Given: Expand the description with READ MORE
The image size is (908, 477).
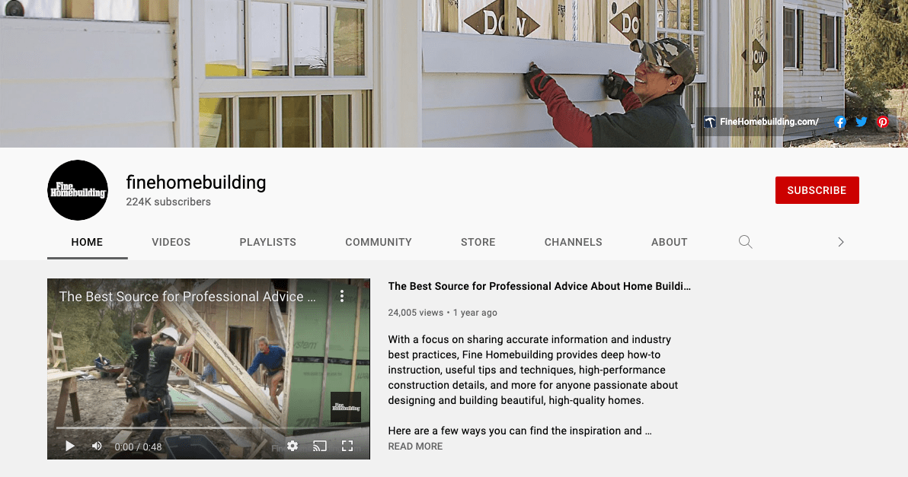Looking at the screenshot, I should [x=415, y=447].
